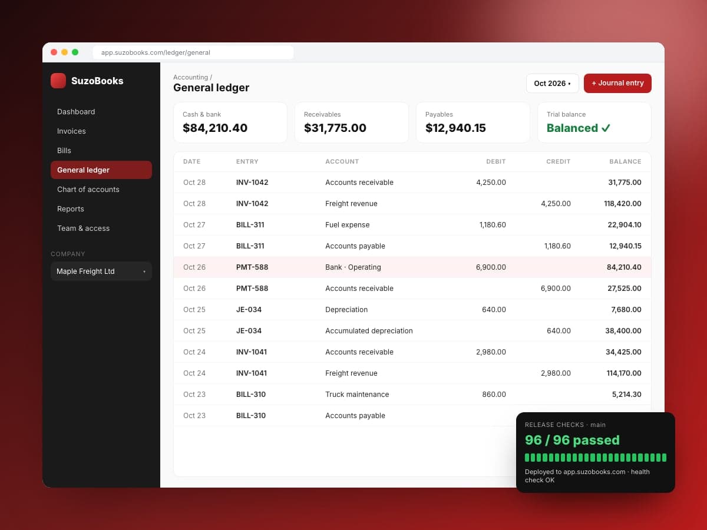This screenshot has width=707, height=530.
Task: Sort by the ACCOUNT column header
Action: pyautogui.click(x=342, y=161)
